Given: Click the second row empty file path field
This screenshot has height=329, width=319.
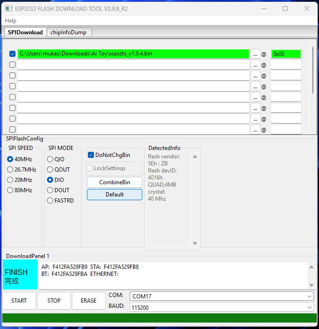Looking at the screenshot, I should click(133, 65).
